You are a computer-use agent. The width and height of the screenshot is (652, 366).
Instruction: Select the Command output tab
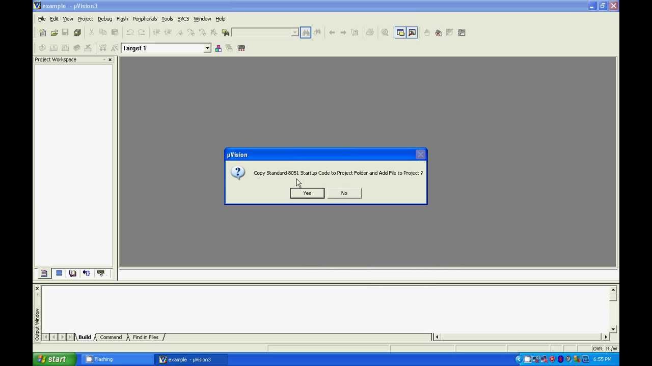tap(111, 337)
